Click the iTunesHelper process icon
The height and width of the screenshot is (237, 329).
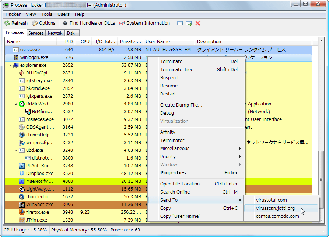22,135
